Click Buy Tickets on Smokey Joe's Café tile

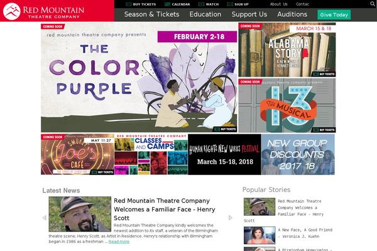tap(102, 172)
